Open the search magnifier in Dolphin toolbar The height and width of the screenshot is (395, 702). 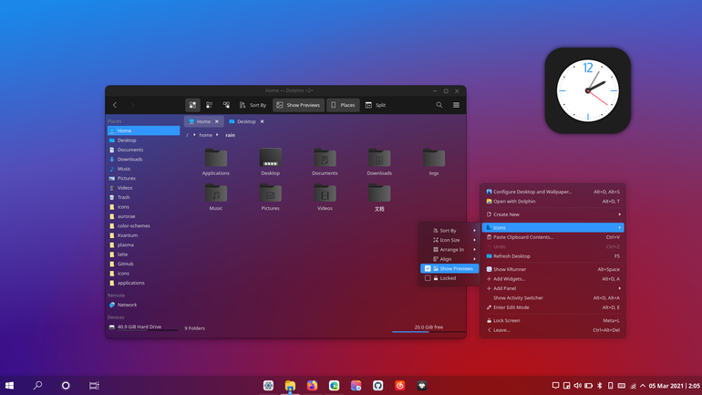(x=439, y=105)
